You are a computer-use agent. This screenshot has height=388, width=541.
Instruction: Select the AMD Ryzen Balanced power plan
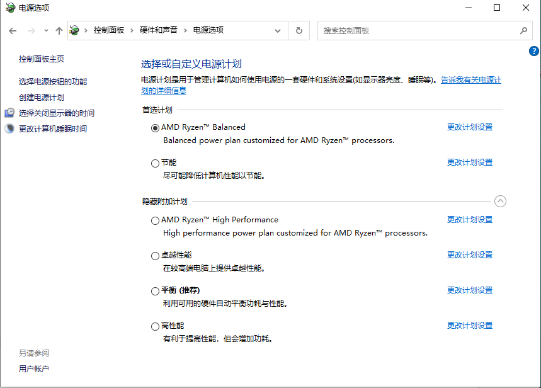point(154,127)
